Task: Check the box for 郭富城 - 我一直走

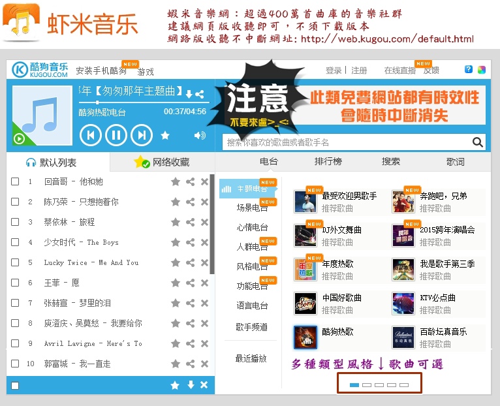Action: click(15, 364)
